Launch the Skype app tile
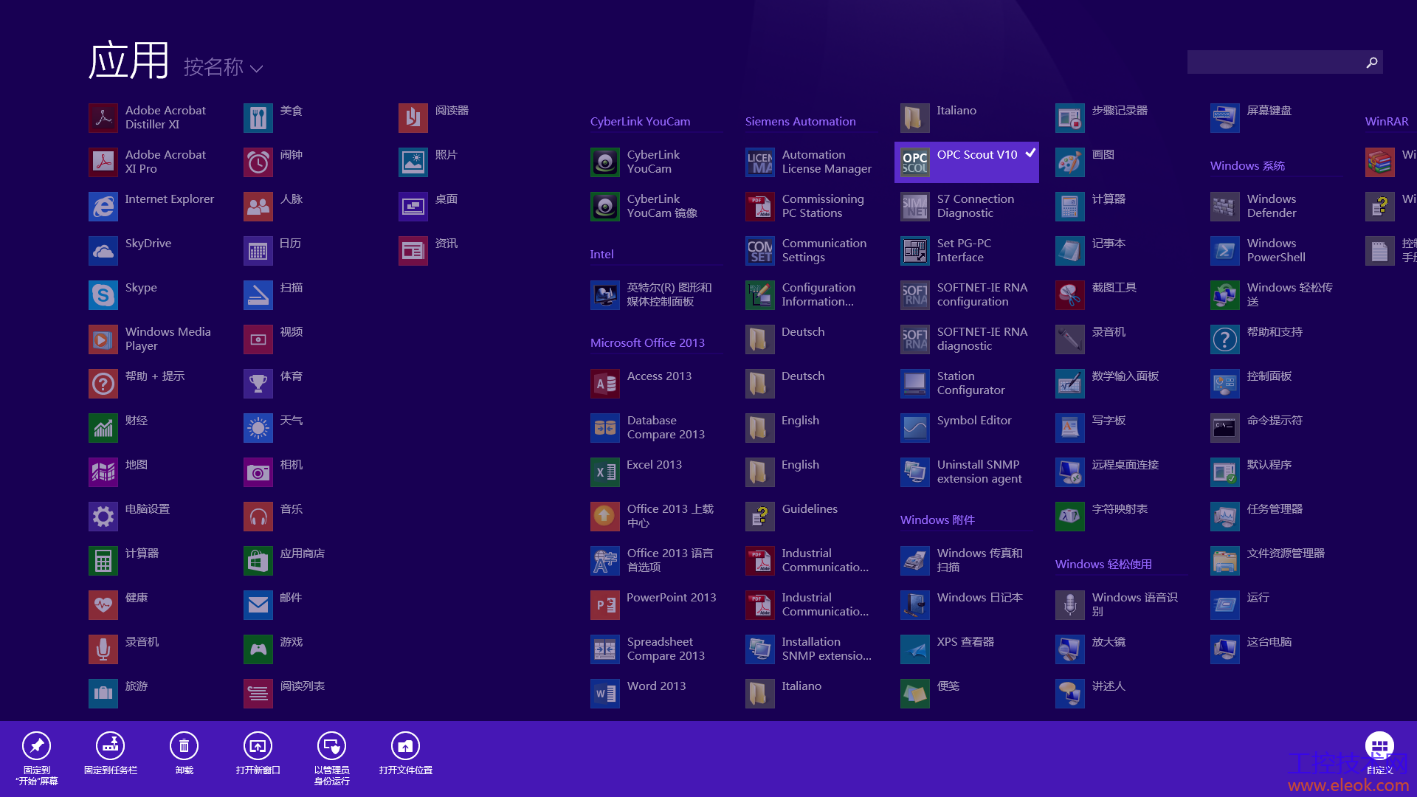1417x797 pixels. click(103, 295)
